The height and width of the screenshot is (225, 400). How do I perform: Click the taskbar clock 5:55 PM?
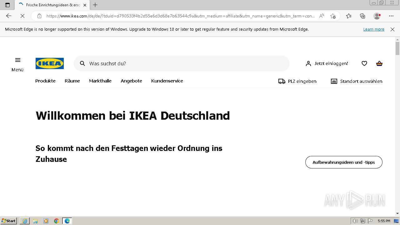click(384, 221)
